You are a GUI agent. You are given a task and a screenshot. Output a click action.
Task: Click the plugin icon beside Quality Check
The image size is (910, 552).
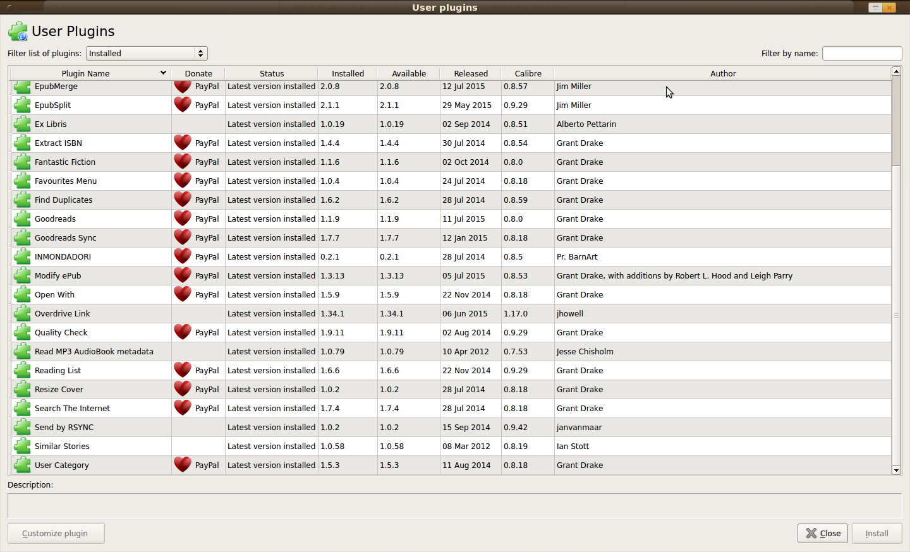pyautogui.click(x=22, y=332)
